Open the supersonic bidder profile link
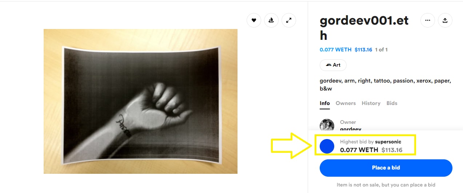This screenshot has height=193, width=463. coord(388,142)
